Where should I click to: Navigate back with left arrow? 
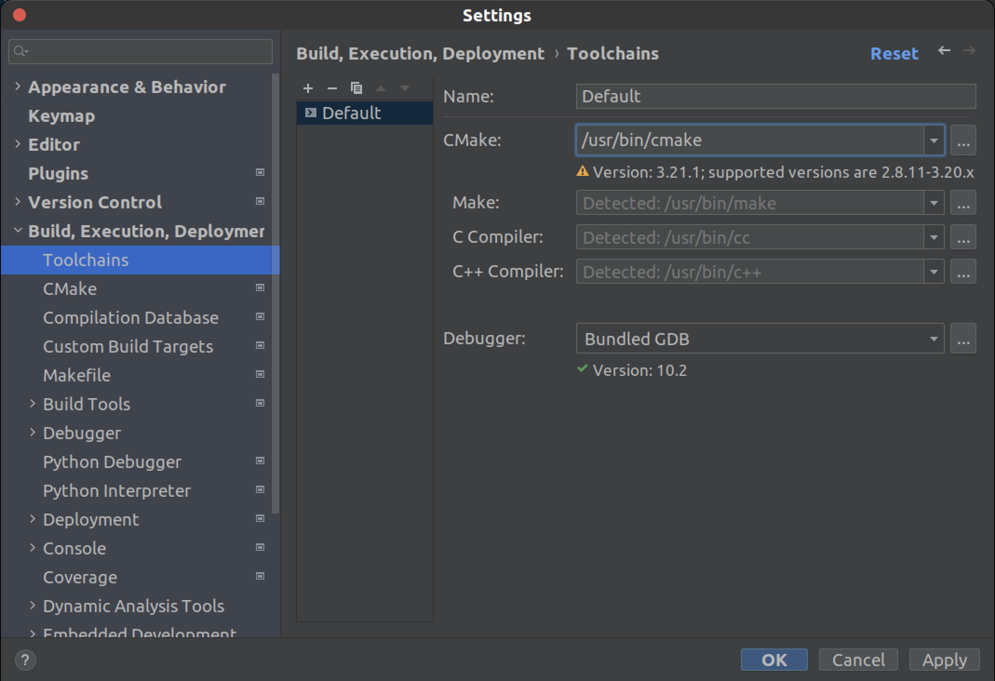[944, 51]
